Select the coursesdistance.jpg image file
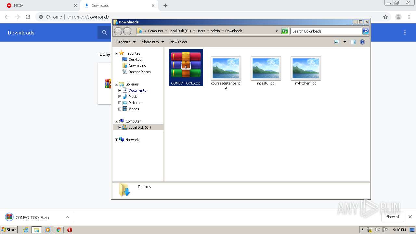416x234 pixels. [x=226, y=72]
